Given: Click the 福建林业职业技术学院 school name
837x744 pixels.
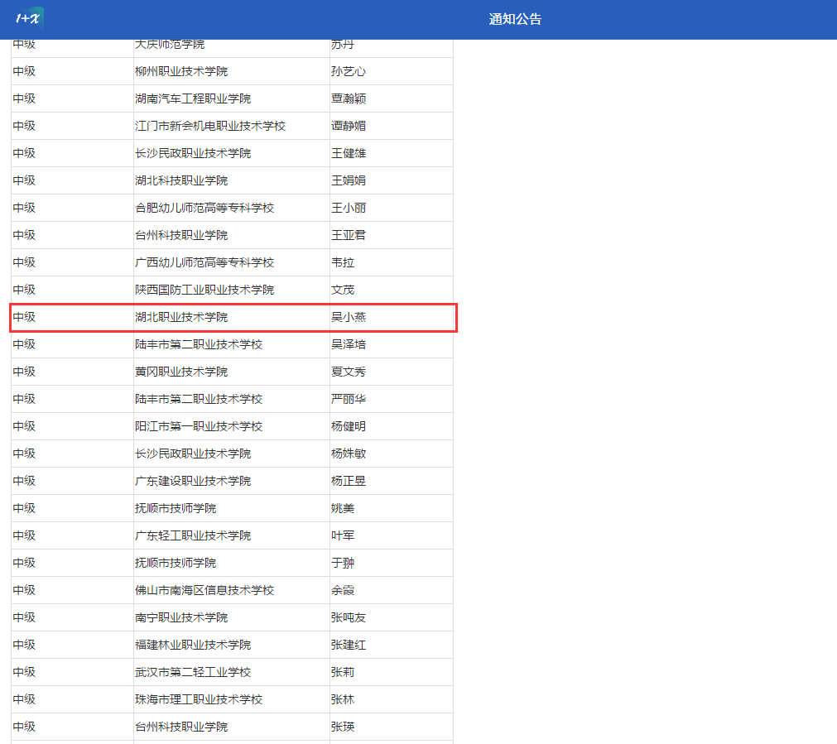Looking at the screenshot, I should [x=193, y=645].
